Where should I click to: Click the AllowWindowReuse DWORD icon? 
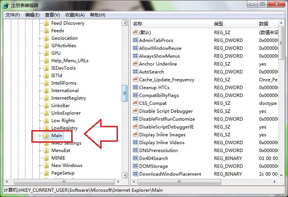[135, 48]
